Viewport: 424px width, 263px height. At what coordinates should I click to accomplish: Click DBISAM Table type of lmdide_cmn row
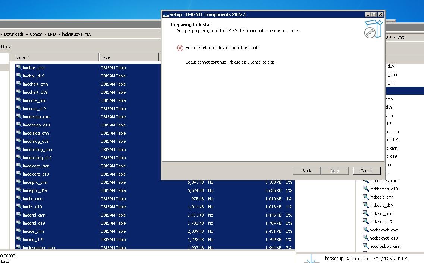[113, 231]
